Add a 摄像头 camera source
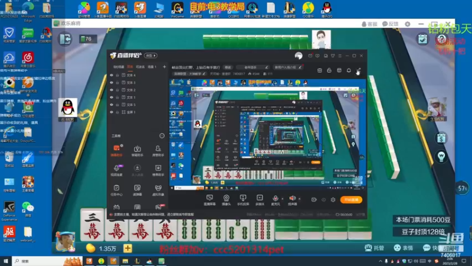 226,200
